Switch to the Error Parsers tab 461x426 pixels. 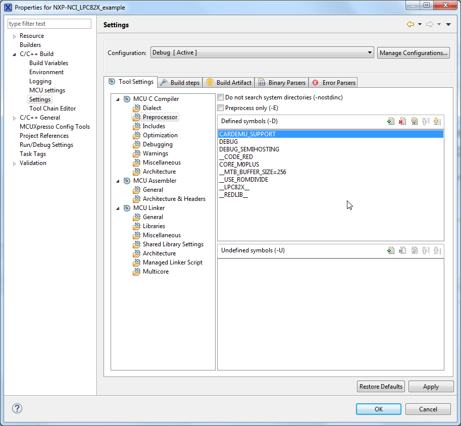tap(333, 83)
